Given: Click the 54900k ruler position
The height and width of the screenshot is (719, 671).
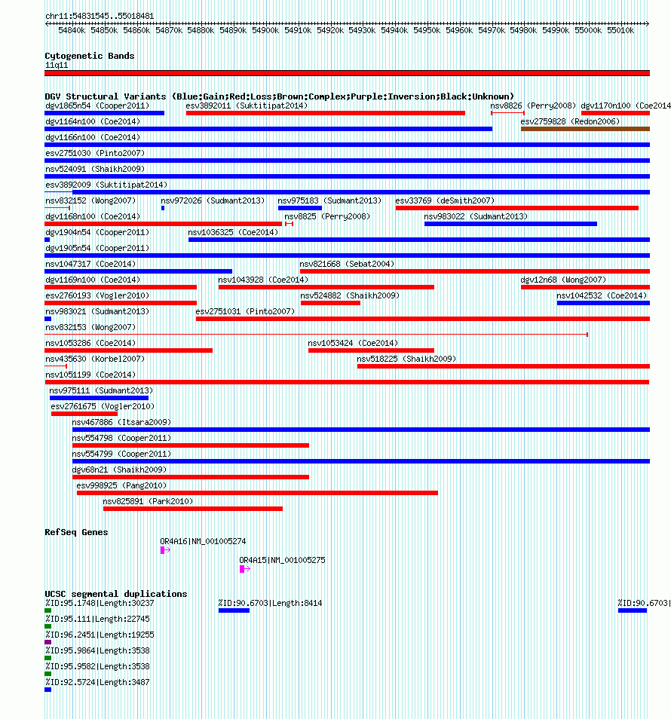Looking at the screenshot, I should [x=265, y=30].
